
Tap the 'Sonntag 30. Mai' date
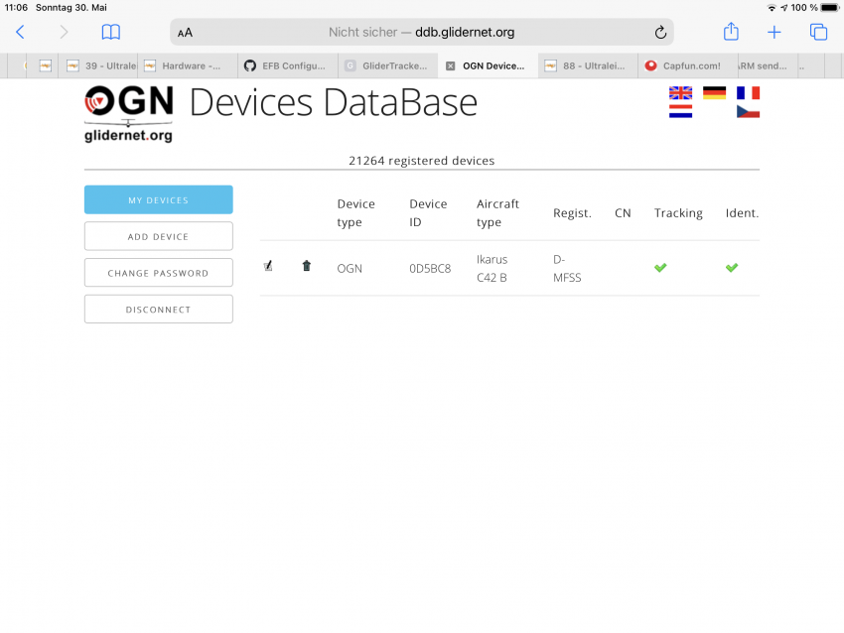[x=71, y=8]
